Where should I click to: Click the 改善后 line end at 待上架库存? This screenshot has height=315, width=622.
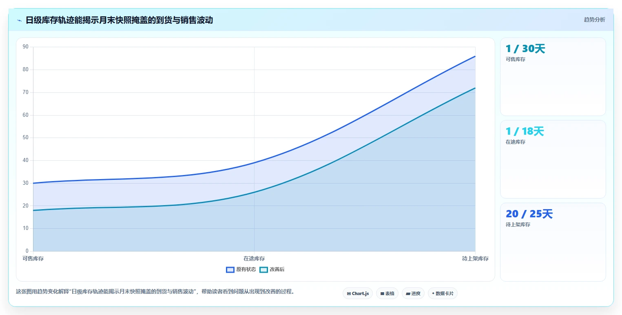[x=475, y=88]
